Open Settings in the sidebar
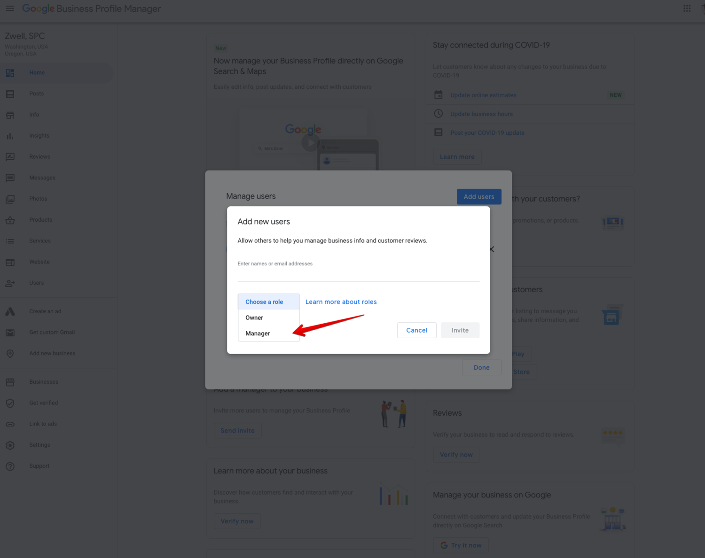705x558 pixels. coord(39,445)
